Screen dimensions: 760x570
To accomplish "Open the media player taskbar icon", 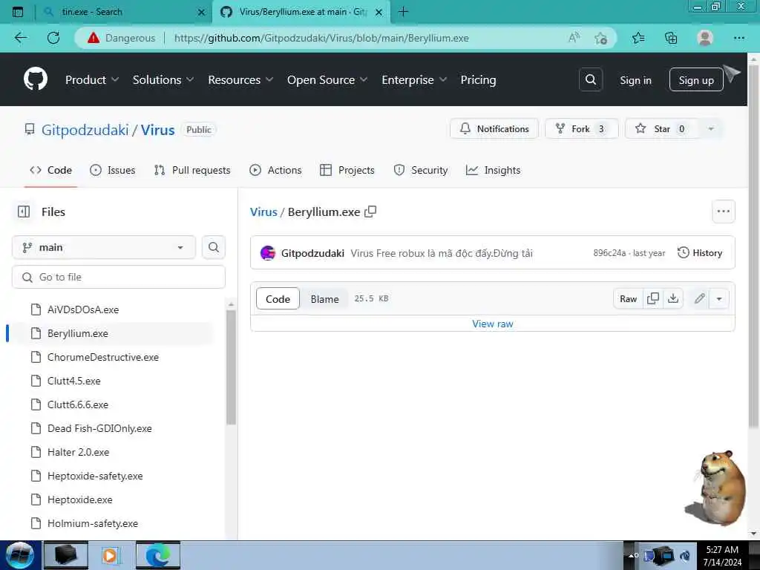I will pos(110,555).
